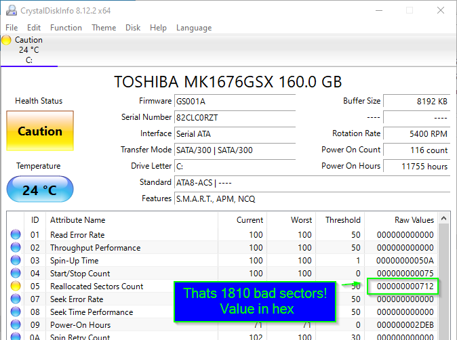Viewport: 457px width, 340px height.
Task: Click the Rotation Rate value 5400 RPM
Action: [x=417, y=134]
